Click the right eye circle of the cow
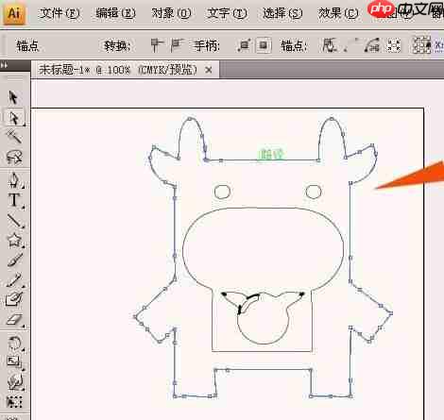The width and height of the screenshot is (444, 420). click(314, 192)
